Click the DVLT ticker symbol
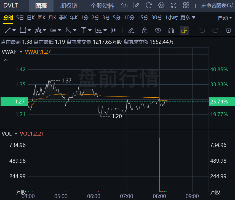The image size is (235, 200). click(11, 6)
